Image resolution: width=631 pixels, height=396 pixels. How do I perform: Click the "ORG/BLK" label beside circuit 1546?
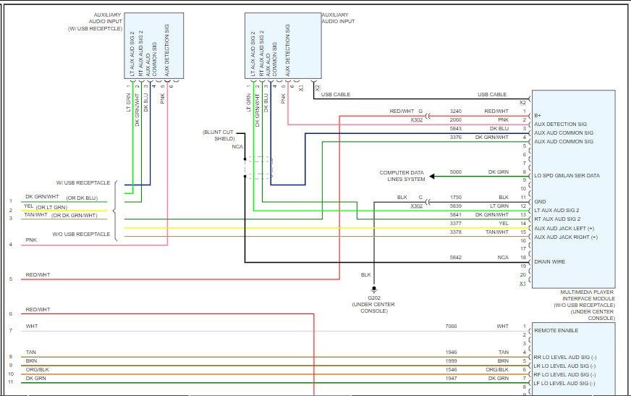click(x=497, y=369)
